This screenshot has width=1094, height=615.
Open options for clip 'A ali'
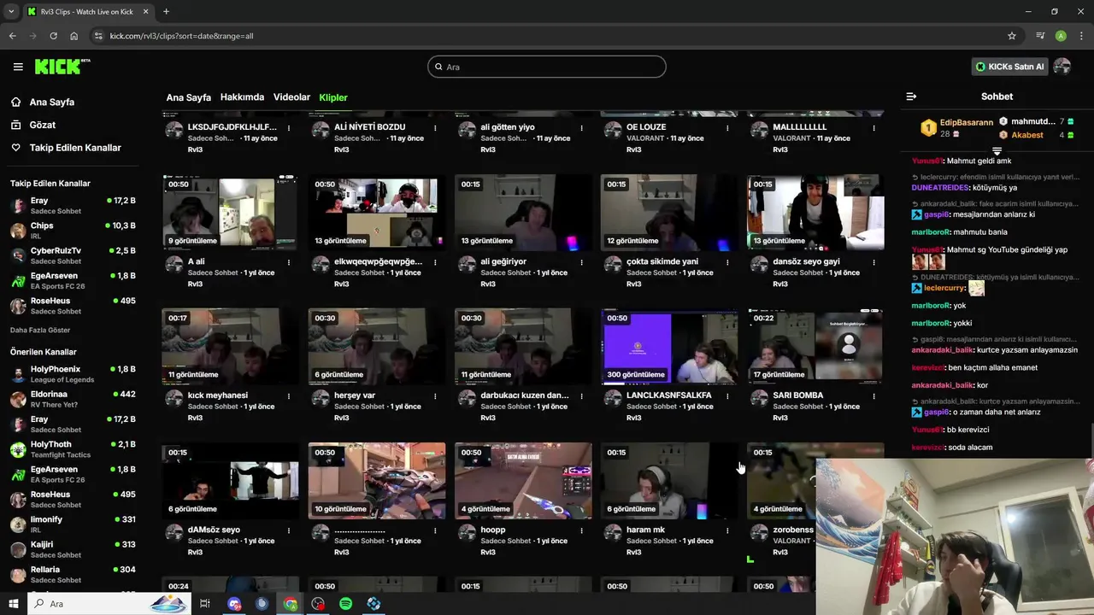click(x=289, y=262)
